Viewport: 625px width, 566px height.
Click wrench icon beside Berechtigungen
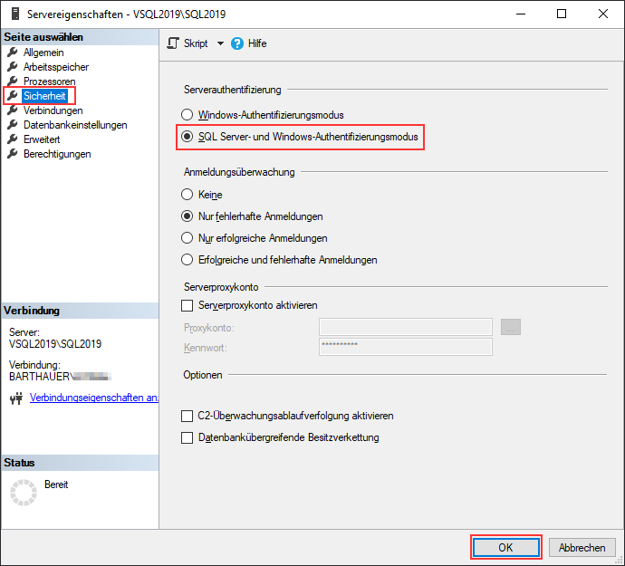pos(12,154)
